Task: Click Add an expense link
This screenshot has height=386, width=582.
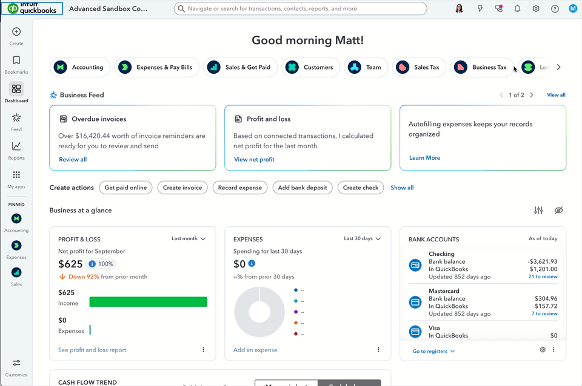Action: [x=255, y=350]
